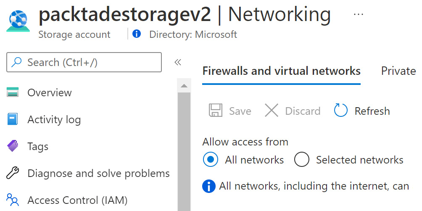Click the Diagnose wrench icon
Viewport: 422px width, 211px height.
pos(13,173)
